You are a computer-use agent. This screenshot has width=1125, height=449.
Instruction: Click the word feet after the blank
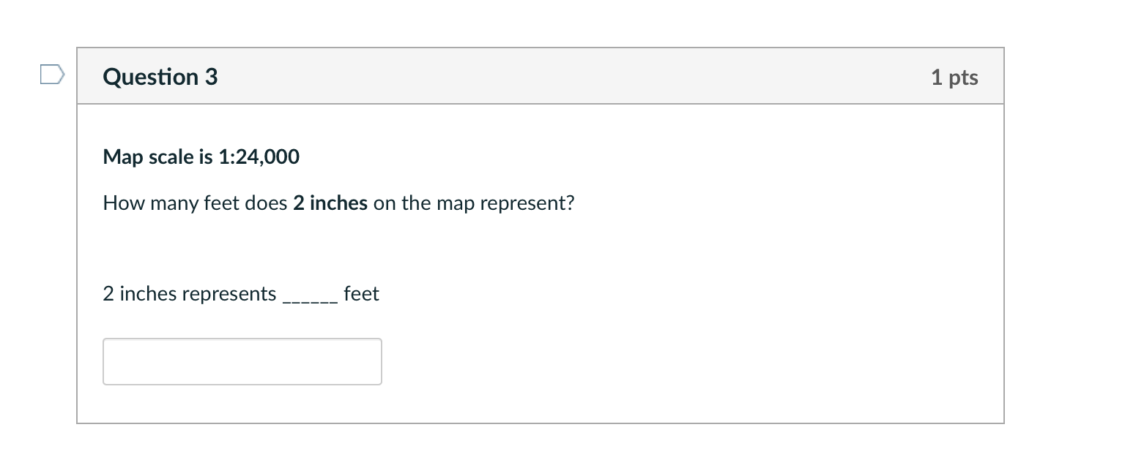[362, 293]
